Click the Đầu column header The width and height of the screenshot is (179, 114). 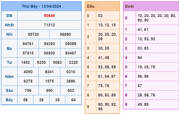(91, 6)
